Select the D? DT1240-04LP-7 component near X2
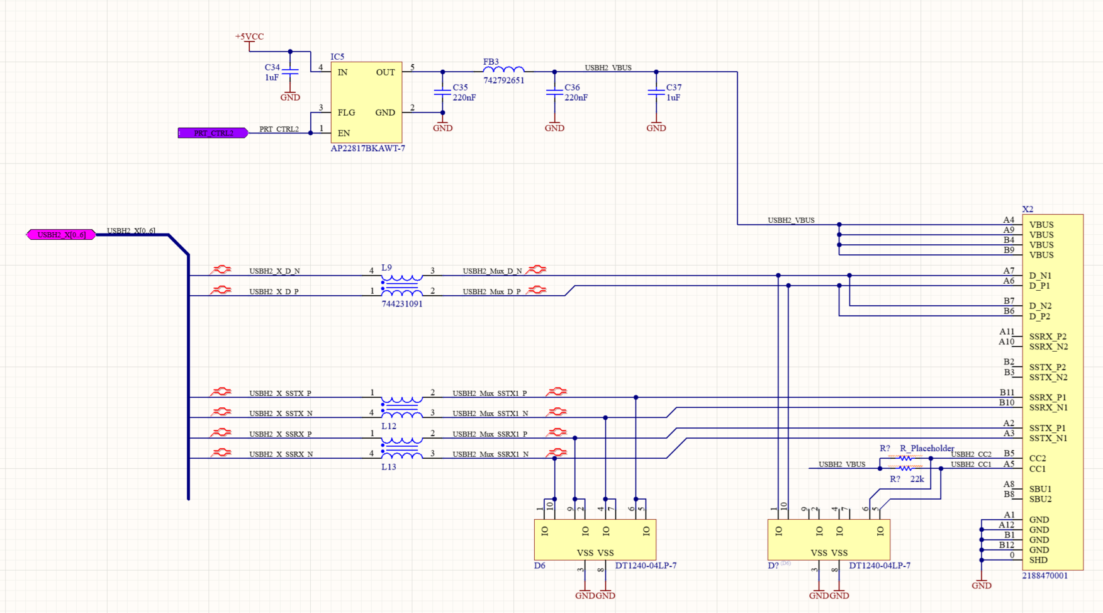Image resolution: width=1103 pixels, height=613 pixels. 828,539
